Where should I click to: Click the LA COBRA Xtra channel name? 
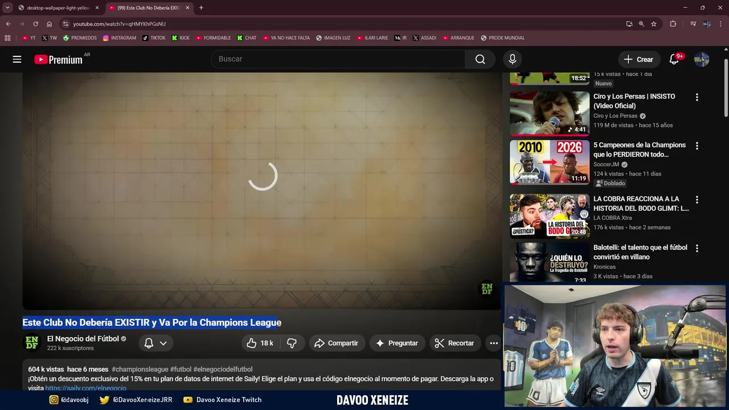[612, 218]
